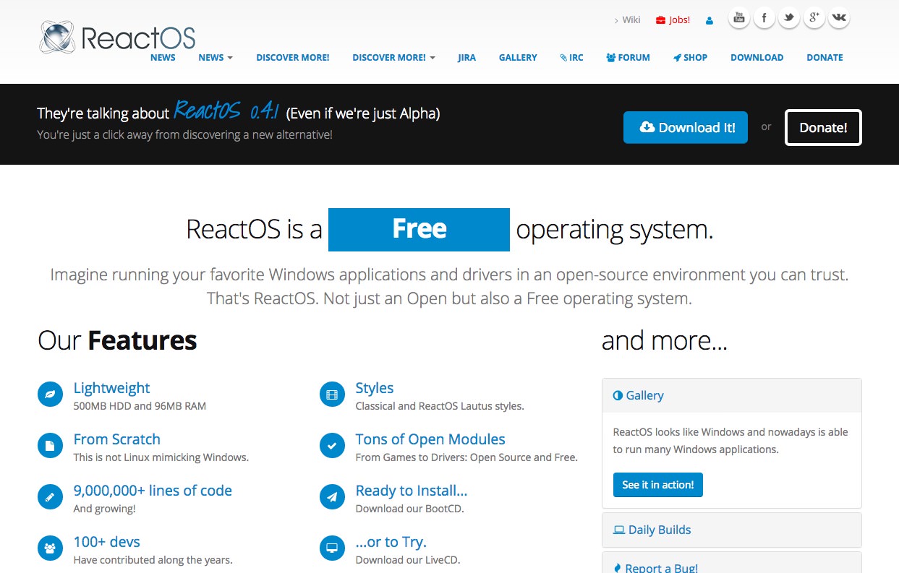Viewport: 899px width, 573px height.
Task: Click the pencil icon beside lines of code
Action: click(x=50, y=497)
